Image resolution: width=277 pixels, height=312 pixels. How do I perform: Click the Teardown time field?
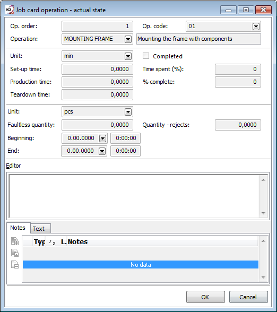pos(97,94)
